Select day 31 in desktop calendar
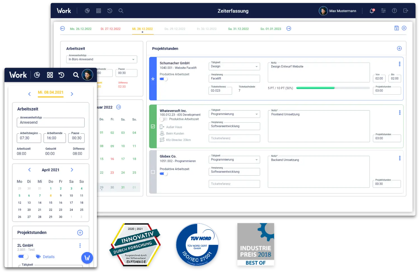The height and width of the screenshot is (279, 420). (123, 187)
